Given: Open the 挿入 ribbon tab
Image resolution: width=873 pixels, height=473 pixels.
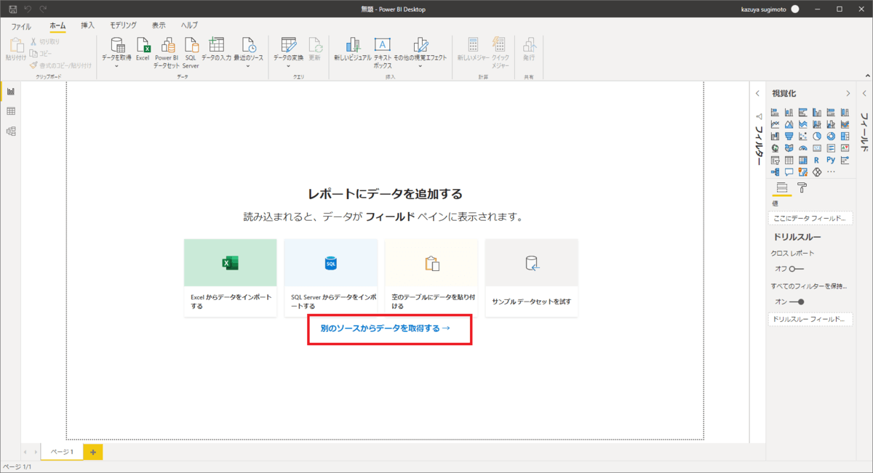Looking at the screenshot, I should [87, 25].
